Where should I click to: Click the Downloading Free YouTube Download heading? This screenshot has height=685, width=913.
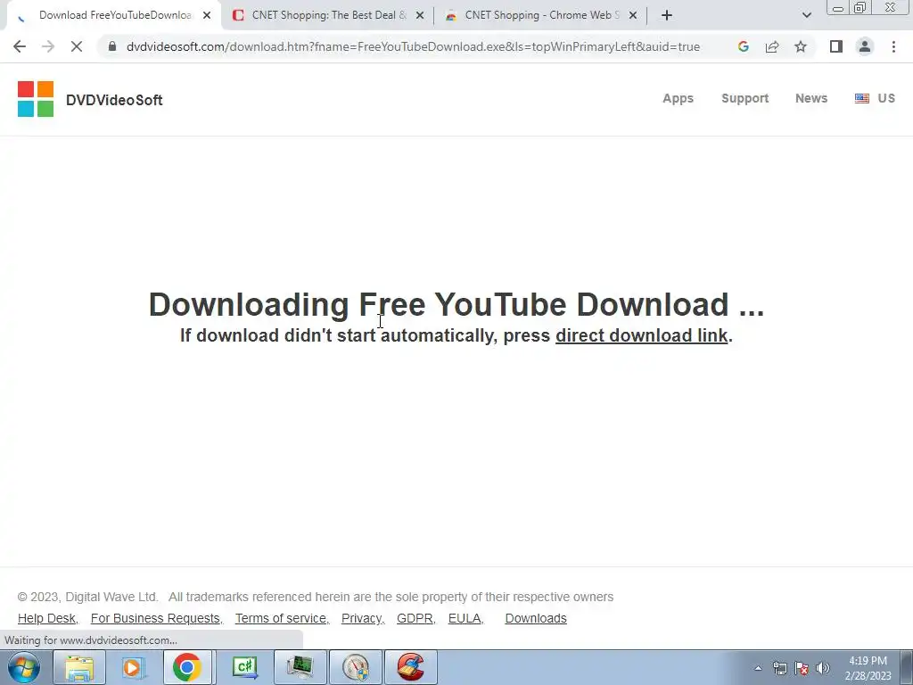(x=456, y=304)
